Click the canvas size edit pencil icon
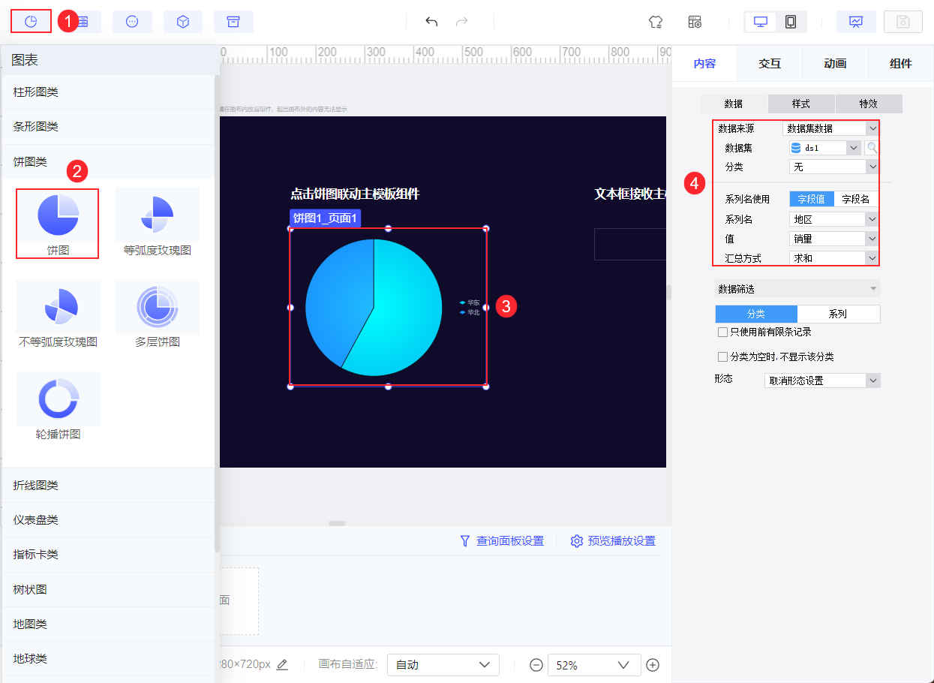This screenshot has width=934, height=683. tap(282, 665)
